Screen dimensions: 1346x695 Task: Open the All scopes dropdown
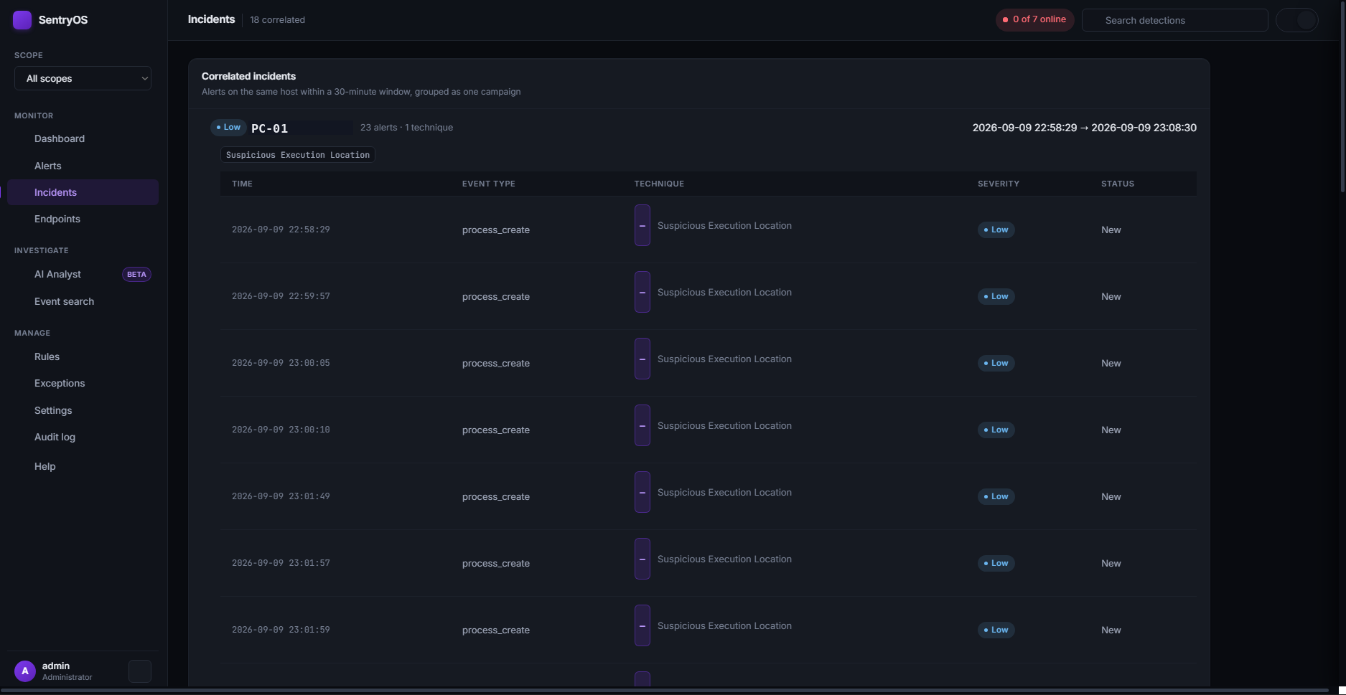[x=83, y=78]
